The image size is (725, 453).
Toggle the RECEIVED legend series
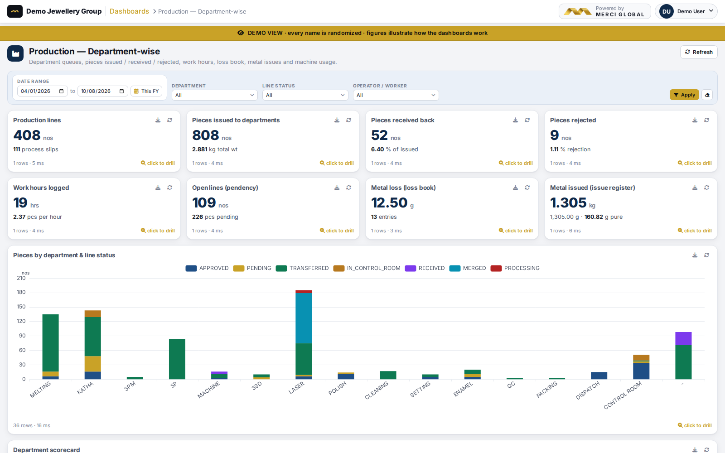(425, 268)
